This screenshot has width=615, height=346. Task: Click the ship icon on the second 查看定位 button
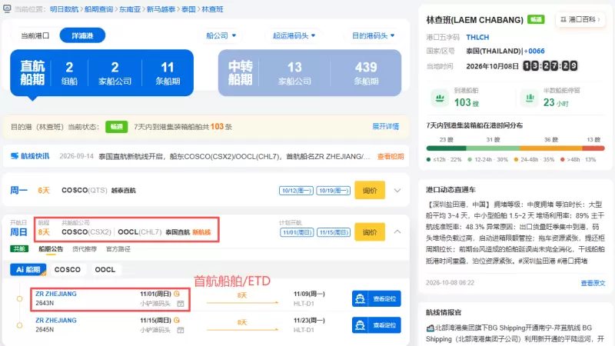(360, 325)
